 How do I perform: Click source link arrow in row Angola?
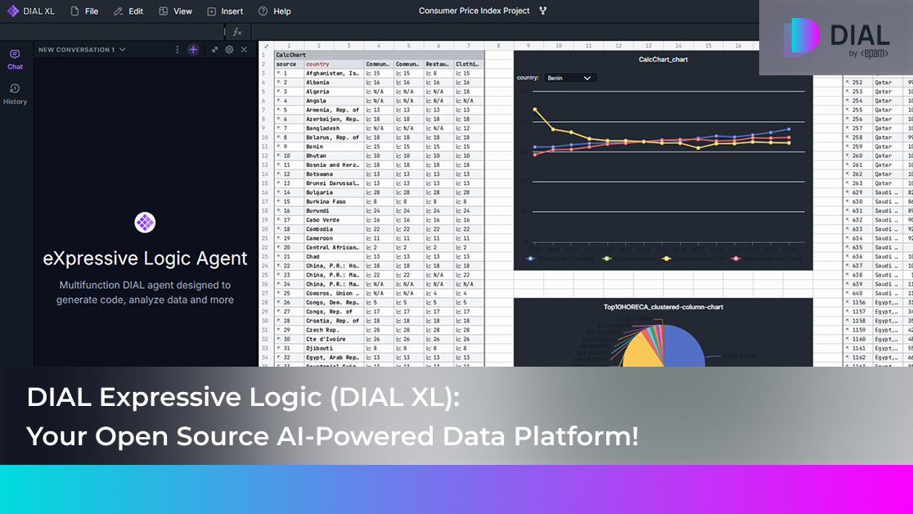(279, 101)
